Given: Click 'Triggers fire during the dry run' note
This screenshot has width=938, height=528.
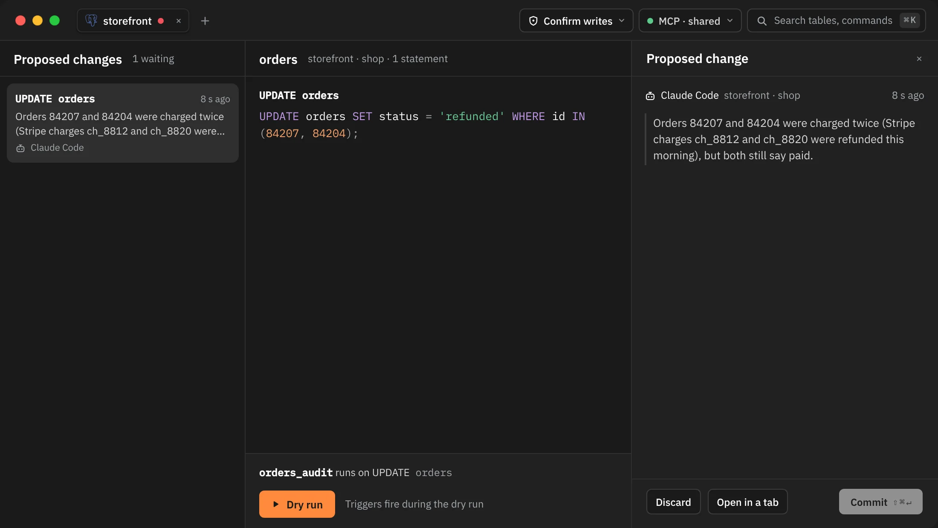Looking at the screenshot, I should click(x=414, y=504).
